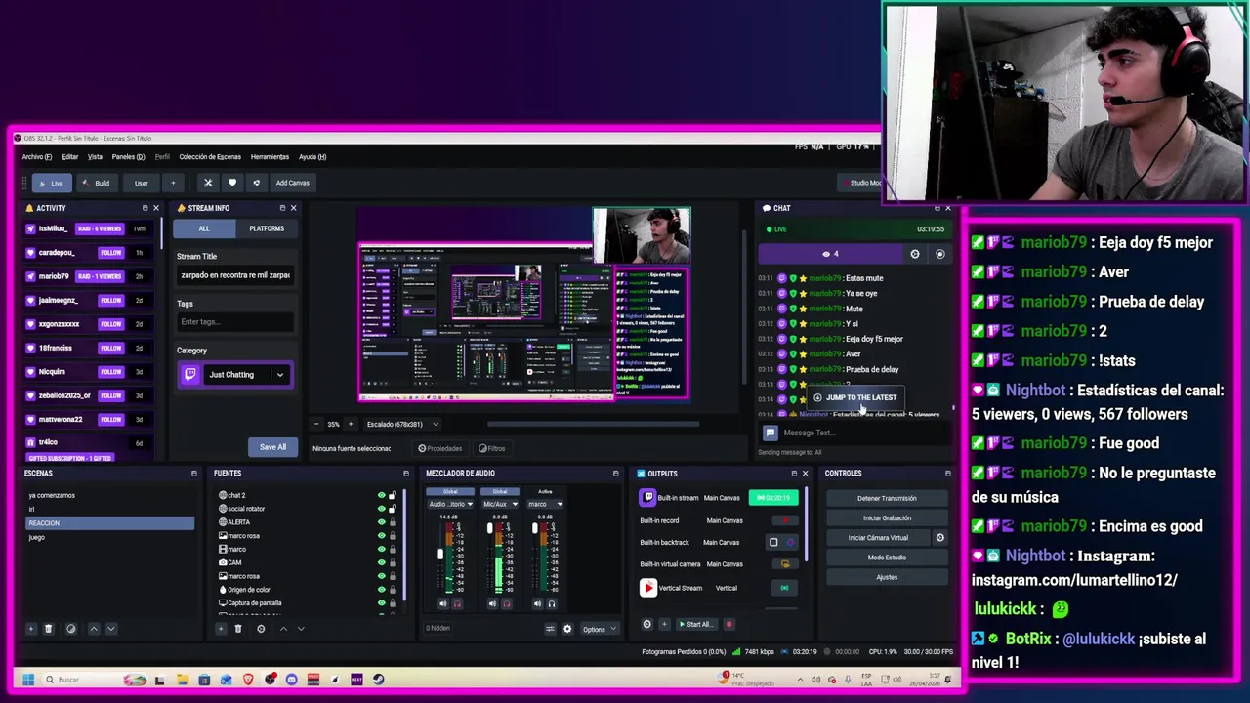The width and height of the screenshot is (1250, 703).
Task: Open the Archivo menu
Action: [37, 156]
